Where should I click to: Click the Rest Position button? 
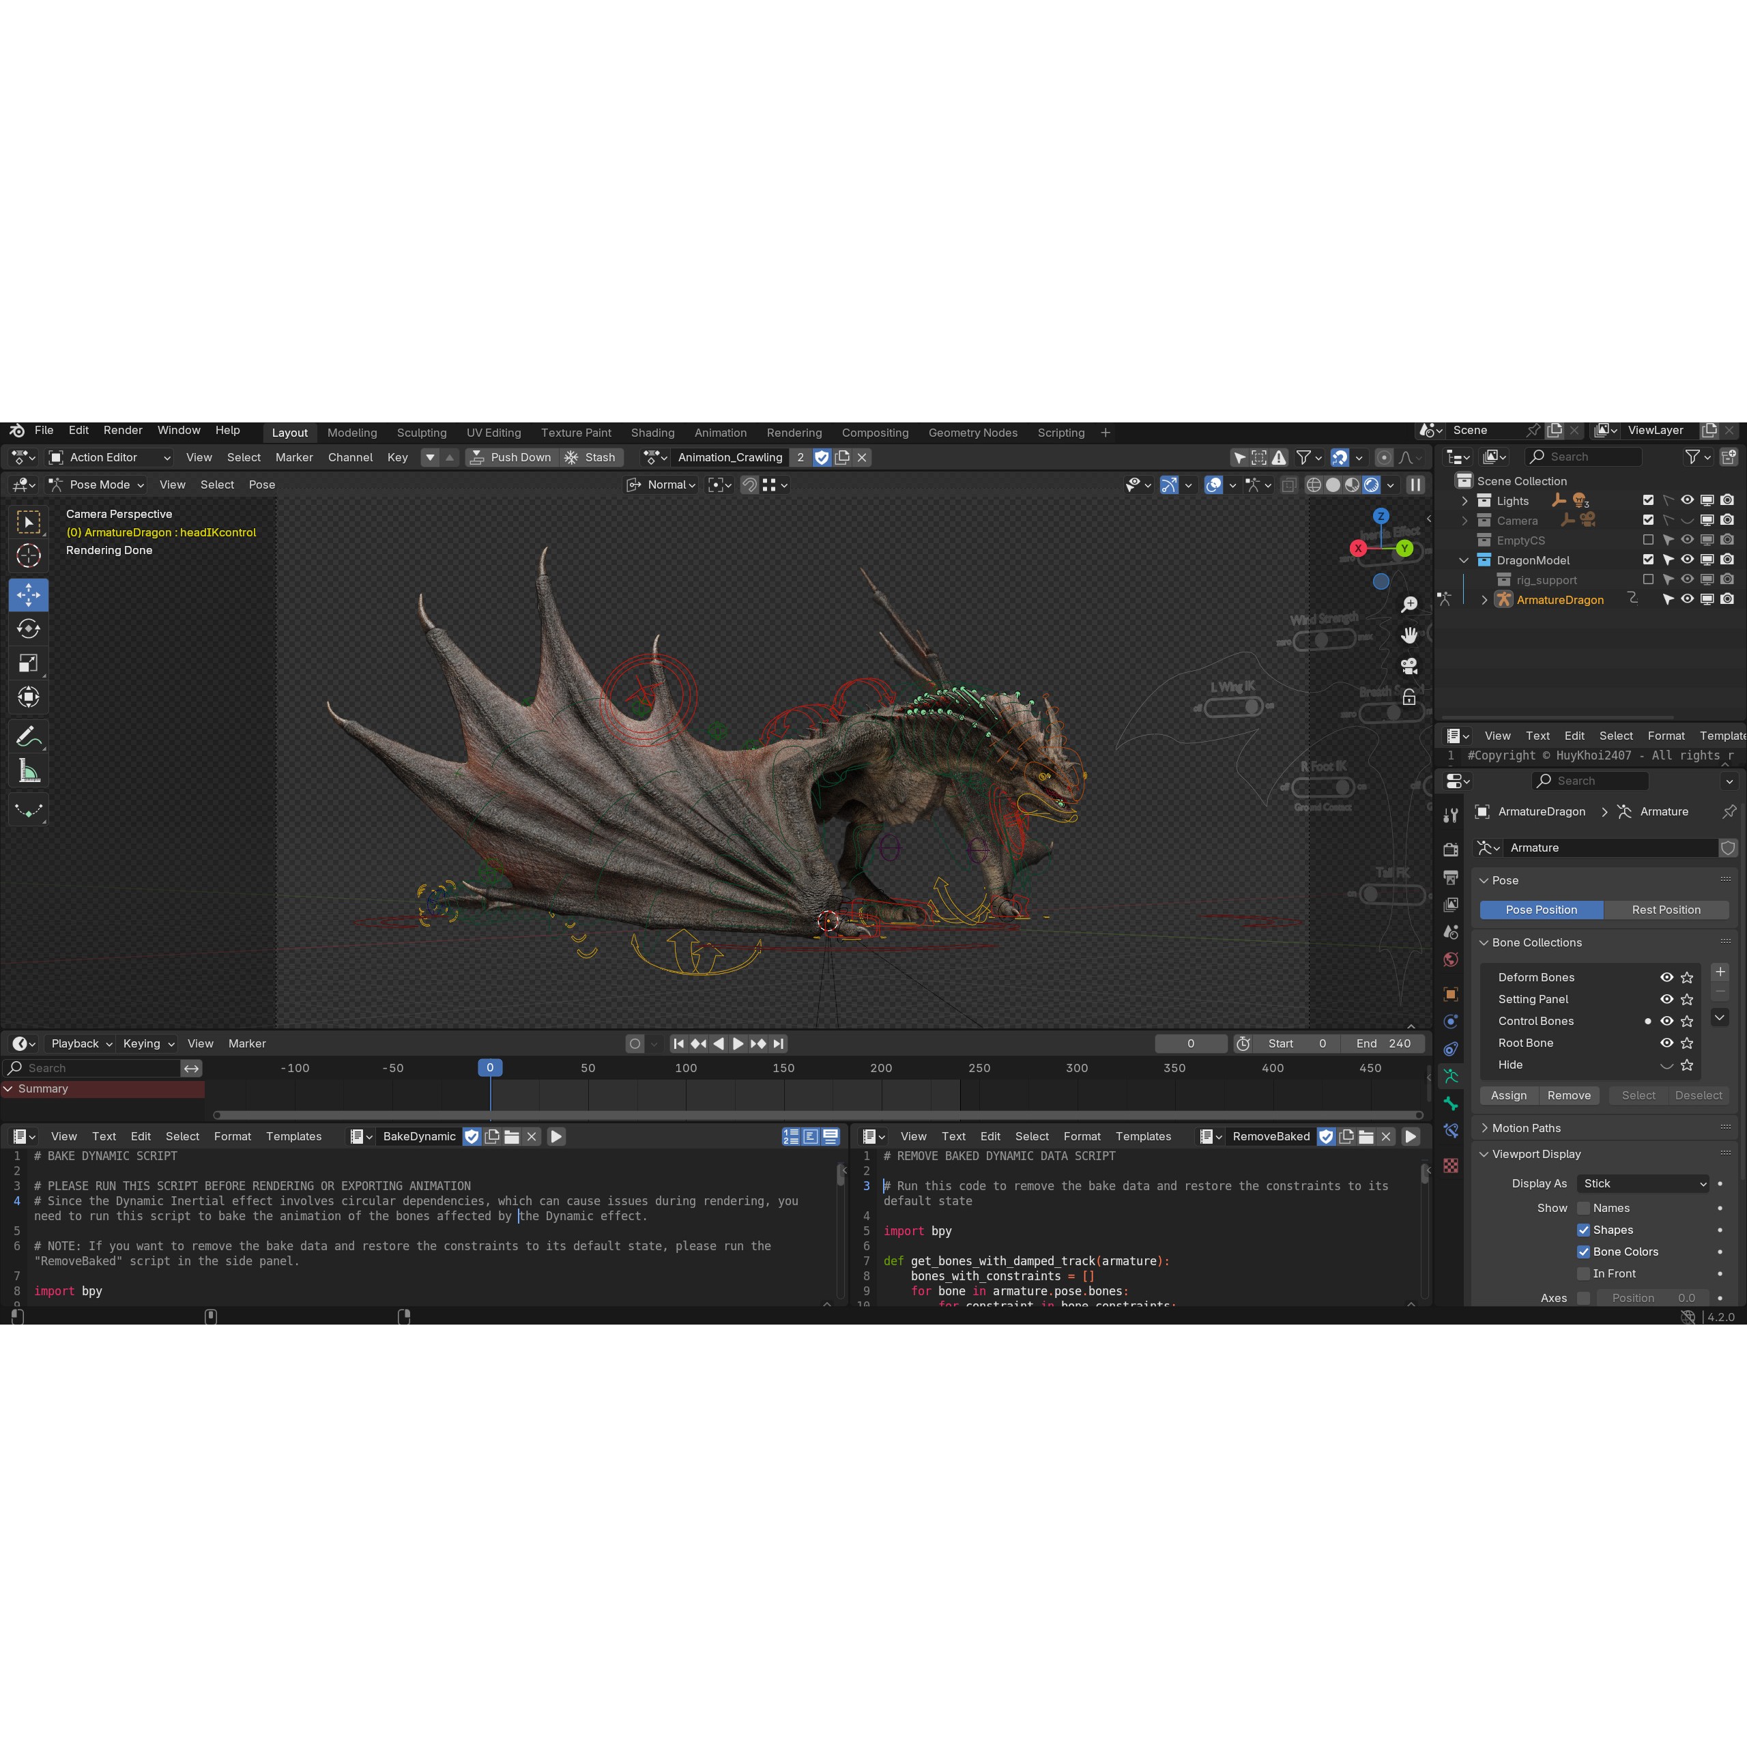click(1667, 910)
